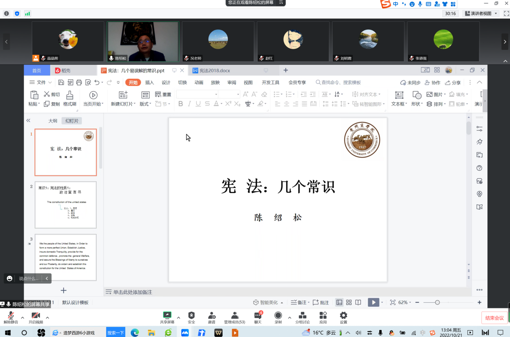
Task: Switch to the 插入 ribbon tab
Action: click(x=149, y=82)
